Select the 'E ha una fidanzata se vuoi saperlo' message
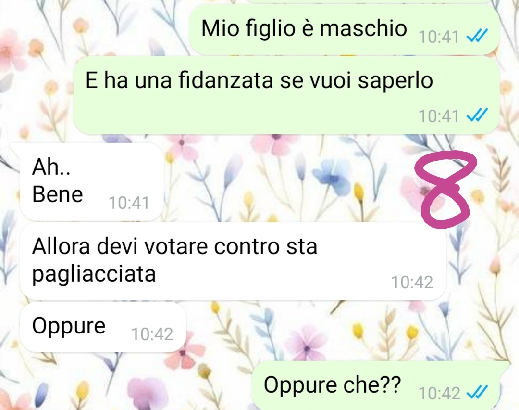 pyautogui.click(x=286, y=95)
